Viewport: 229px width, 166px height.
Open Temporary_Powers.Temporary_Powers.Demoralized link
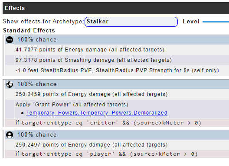point(97,113)
